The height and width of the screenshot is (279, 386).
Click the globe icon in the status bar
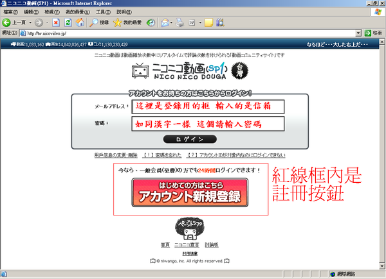pos(333,274)
